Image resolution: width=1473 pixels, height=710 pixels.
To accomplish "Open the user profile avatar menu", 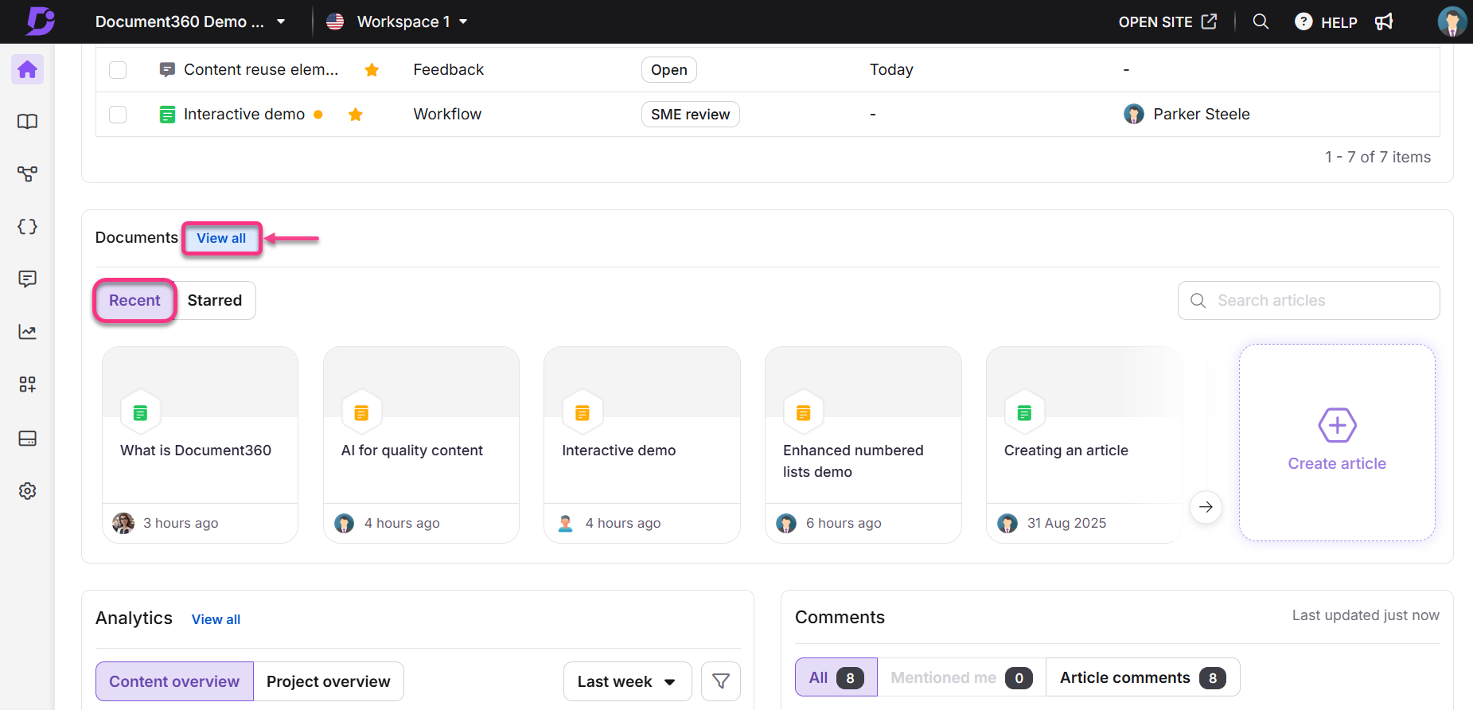I will 1452,21.
